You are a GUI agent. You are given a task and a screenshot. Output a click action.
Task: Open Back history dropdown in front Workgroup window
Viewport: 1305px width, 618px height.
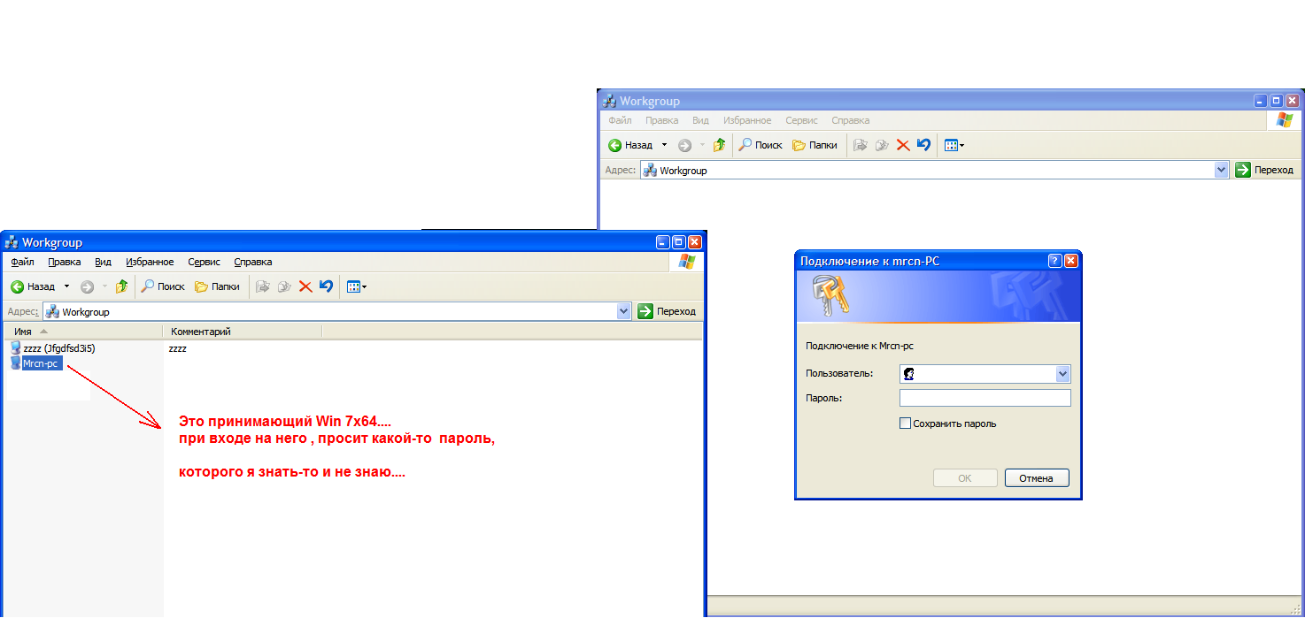66,286
